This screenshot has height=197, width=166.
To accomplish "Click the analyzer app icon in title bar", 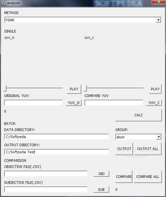I will [3, 3].
